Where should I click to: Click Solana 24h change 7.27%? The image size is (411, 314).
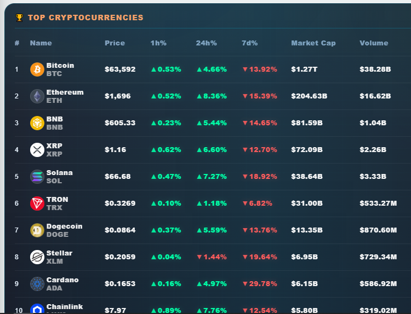212,177
